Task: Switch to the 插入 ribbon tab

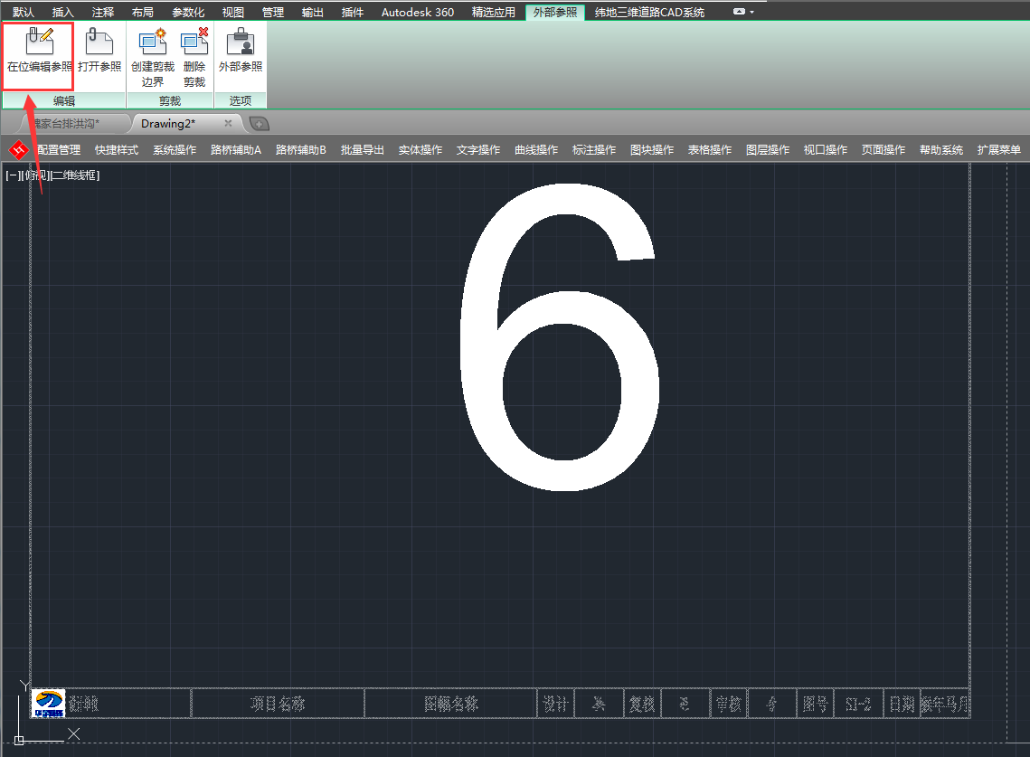Action: tap(63, 12)
